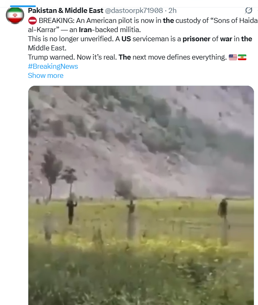
Task: Click the Iran lion flag emoji
Action: click(242, 57)
